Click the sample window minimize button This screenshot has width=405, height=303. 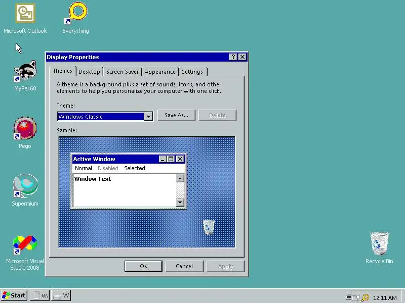click(163, 159)
